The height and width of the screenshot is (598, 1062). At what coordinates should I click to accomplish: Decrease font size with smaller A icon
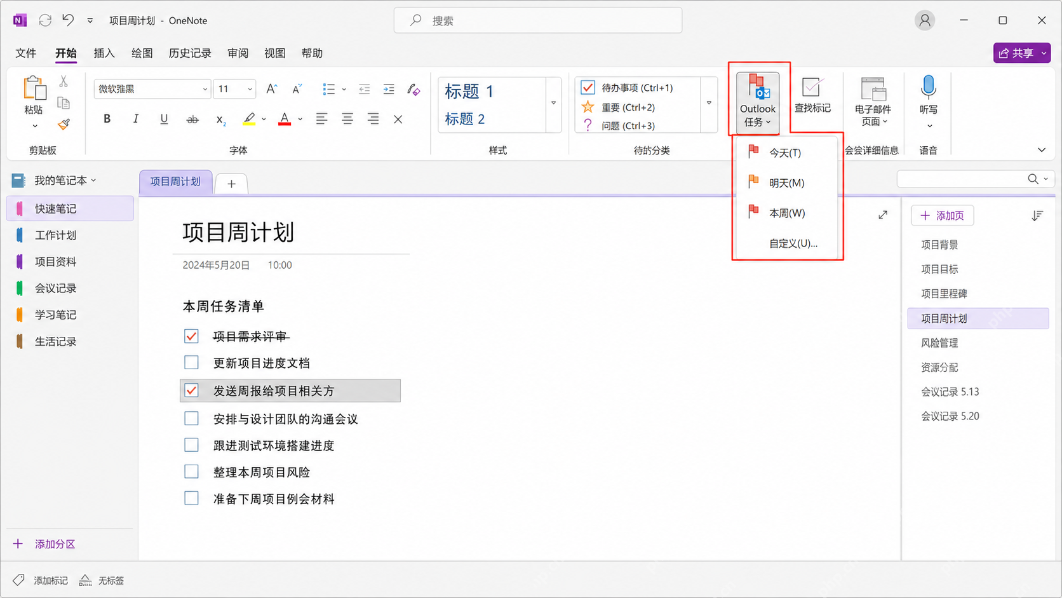(x=297, y=89)
